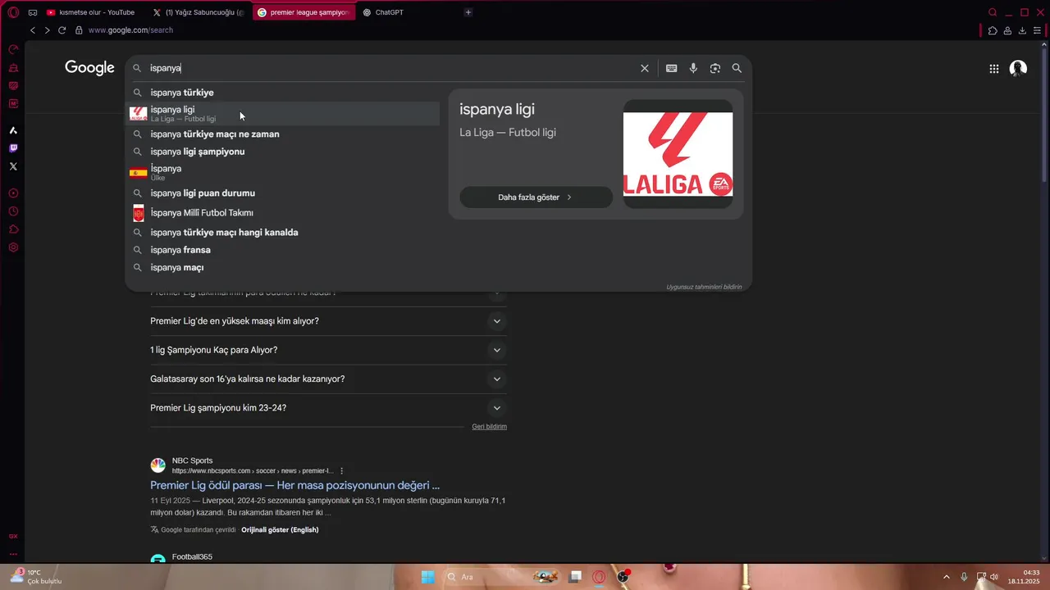The height and width of the screenshot is (590, 1050).
Task: Open sidebar settings gear icon
Action: tap(13, 247)
